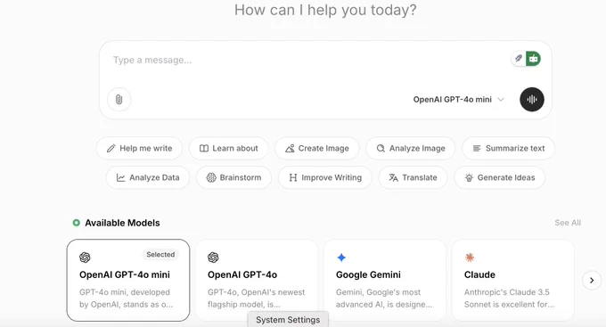
Task: Click the Available Models heading text
Action: [x=122, y=223]
